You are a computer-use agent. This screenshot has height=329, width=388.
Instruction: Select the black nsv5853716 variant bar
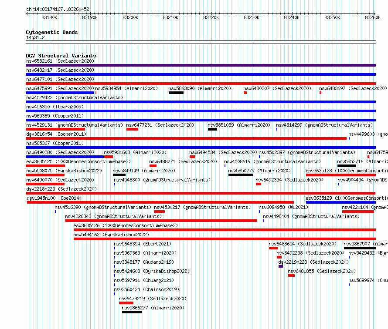[x=347, y=166]
